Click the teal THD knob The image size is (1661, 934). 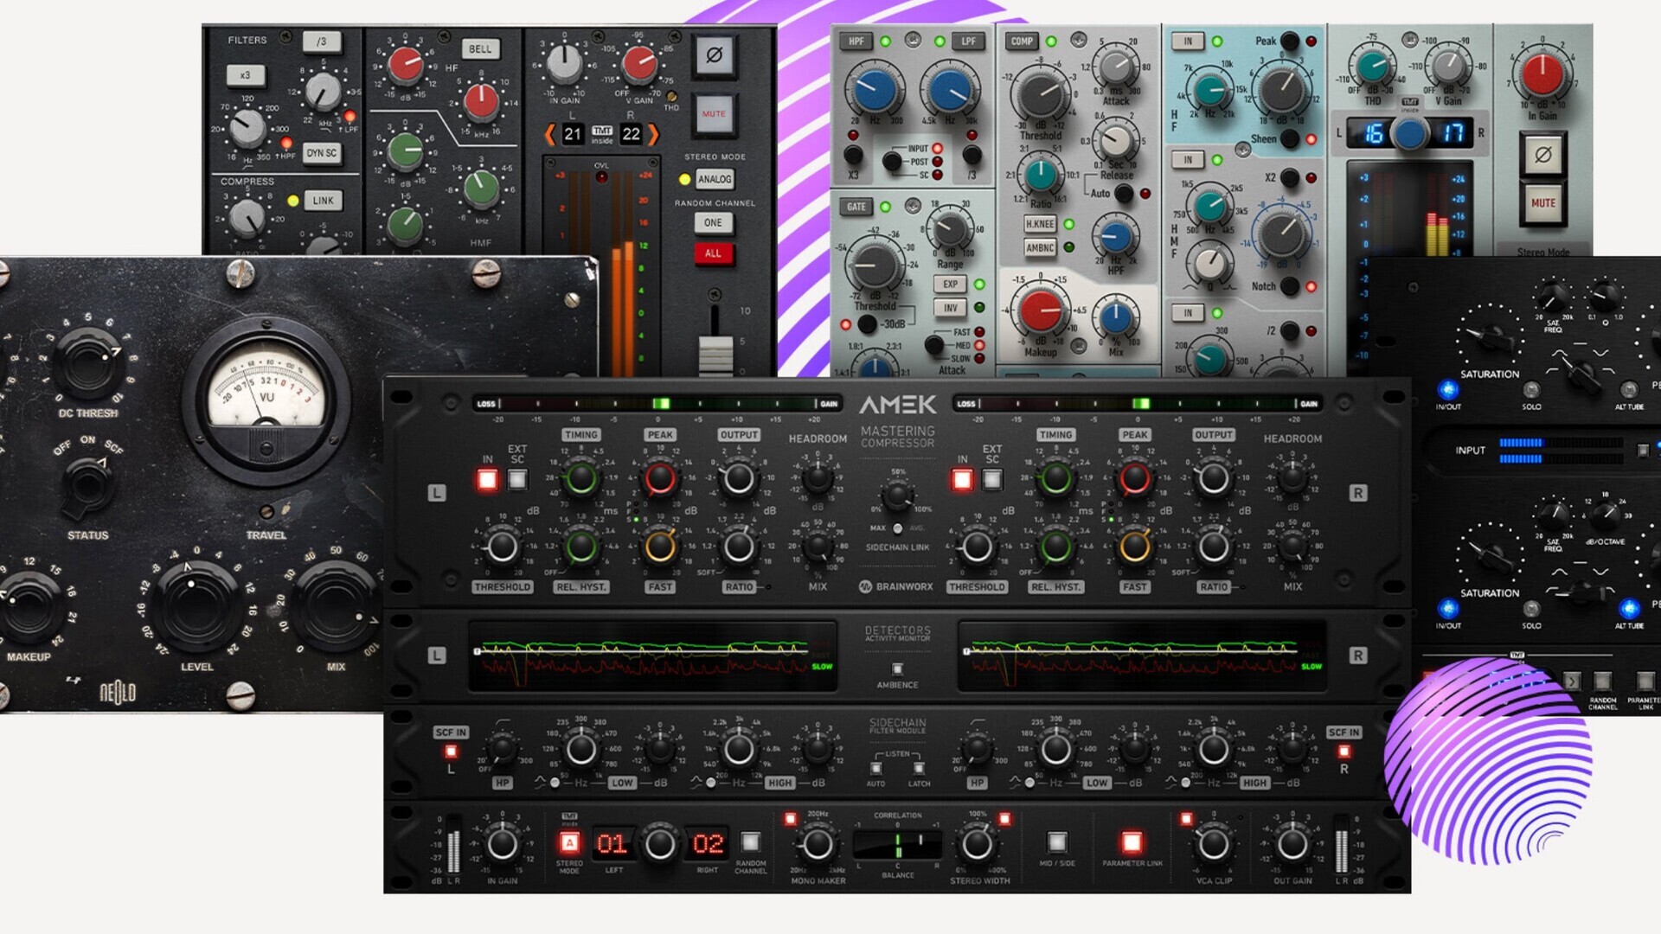click(1373, 67)
